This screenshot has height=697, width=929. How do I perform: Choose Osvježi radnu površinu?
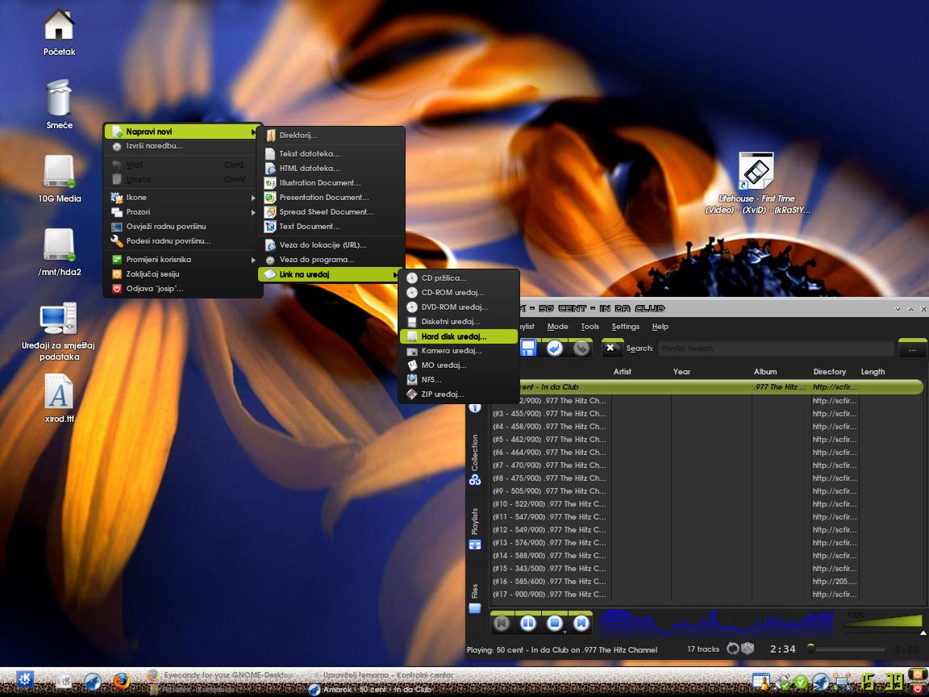182,227
